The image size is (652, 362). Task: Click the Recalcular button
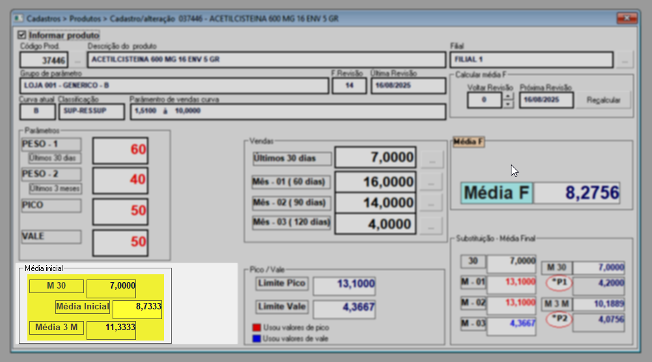click(x=603, y=100)
